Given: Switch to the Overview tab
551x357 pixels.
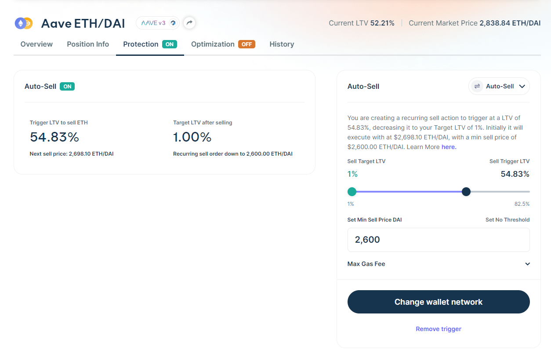Looking at the screenshot, I should pos(36,44).
